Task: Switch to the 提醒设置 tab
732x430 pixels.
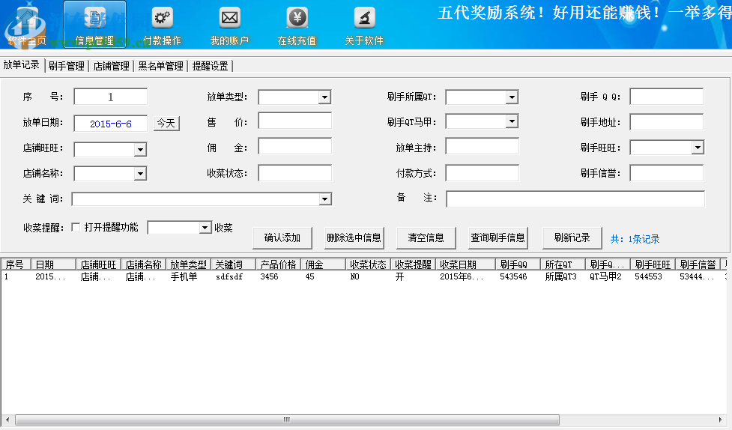Action: click(x=210, y=66)
